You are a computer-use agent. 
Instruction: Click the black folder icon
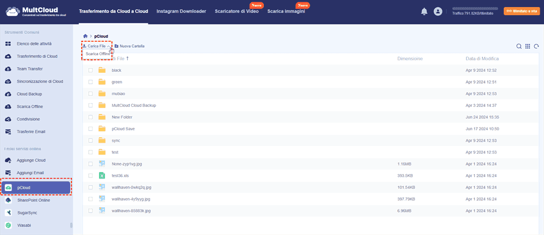(x=102, y=70)
